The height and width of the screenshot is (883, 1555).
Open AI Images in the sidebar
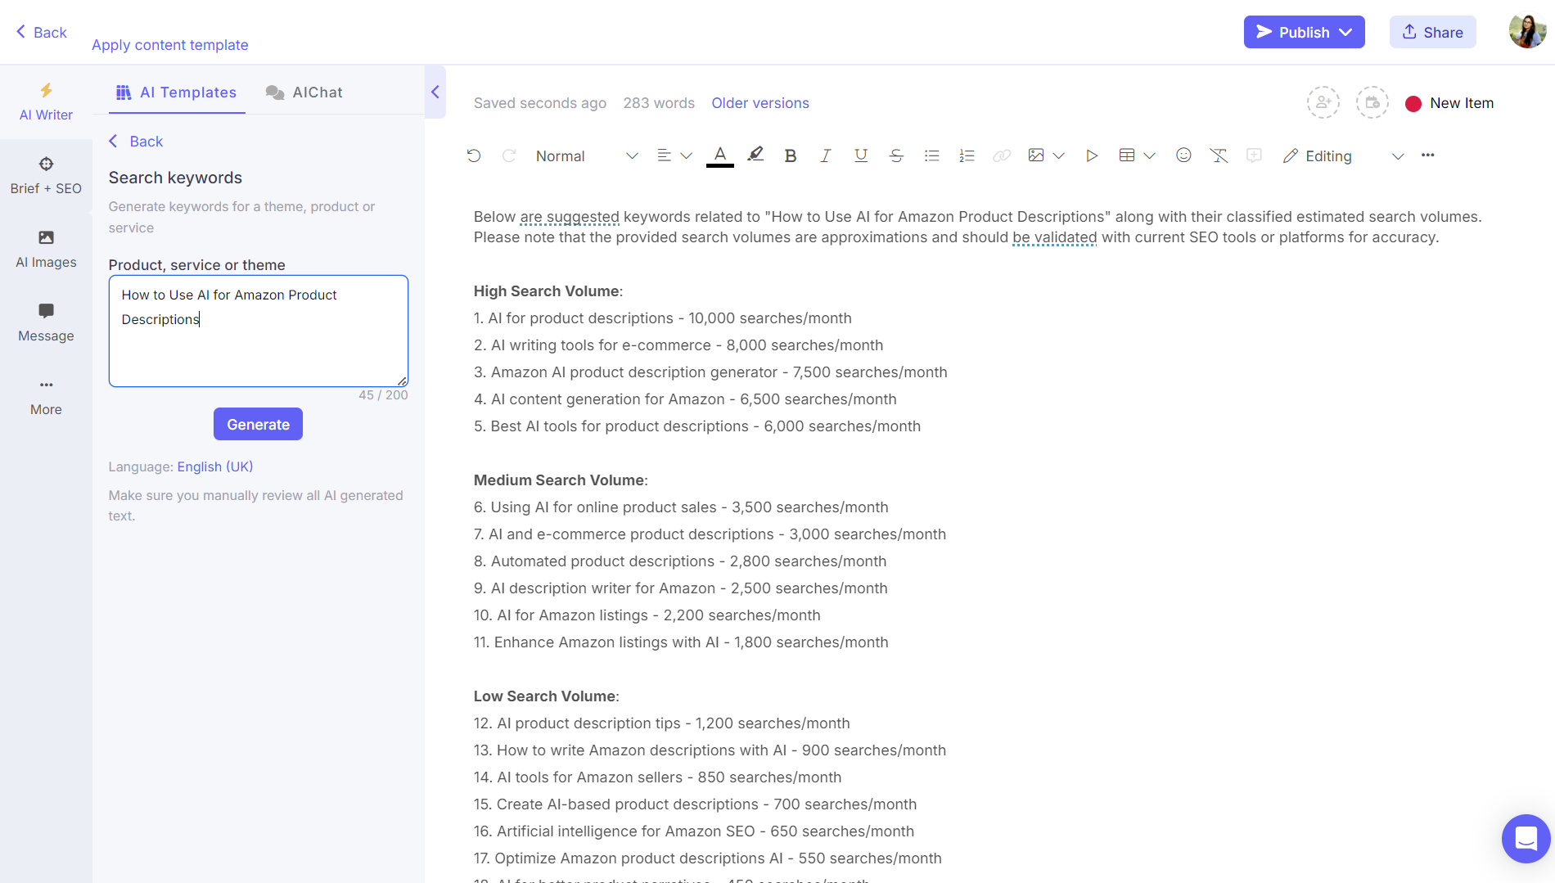(x=46, y=250)
